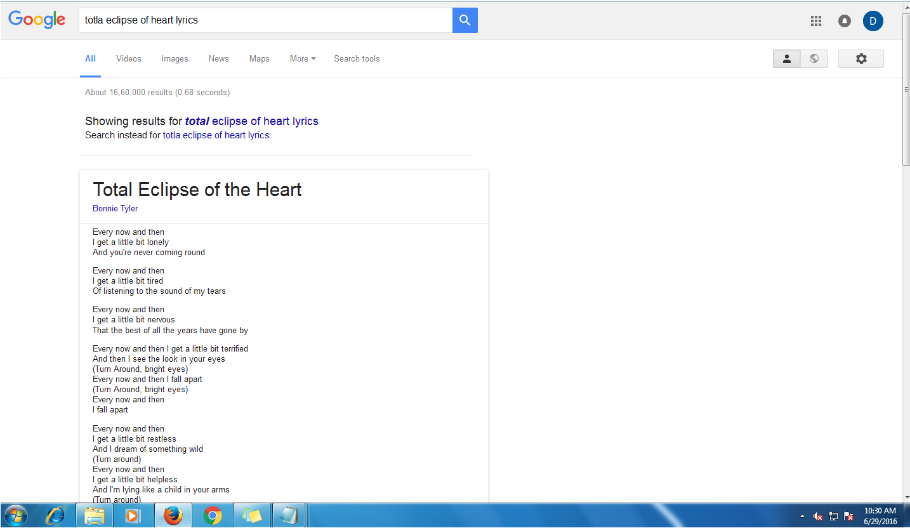Click lyric 'And I dream of something wild'
Viewport: 910px width, 528px height.
148,449
